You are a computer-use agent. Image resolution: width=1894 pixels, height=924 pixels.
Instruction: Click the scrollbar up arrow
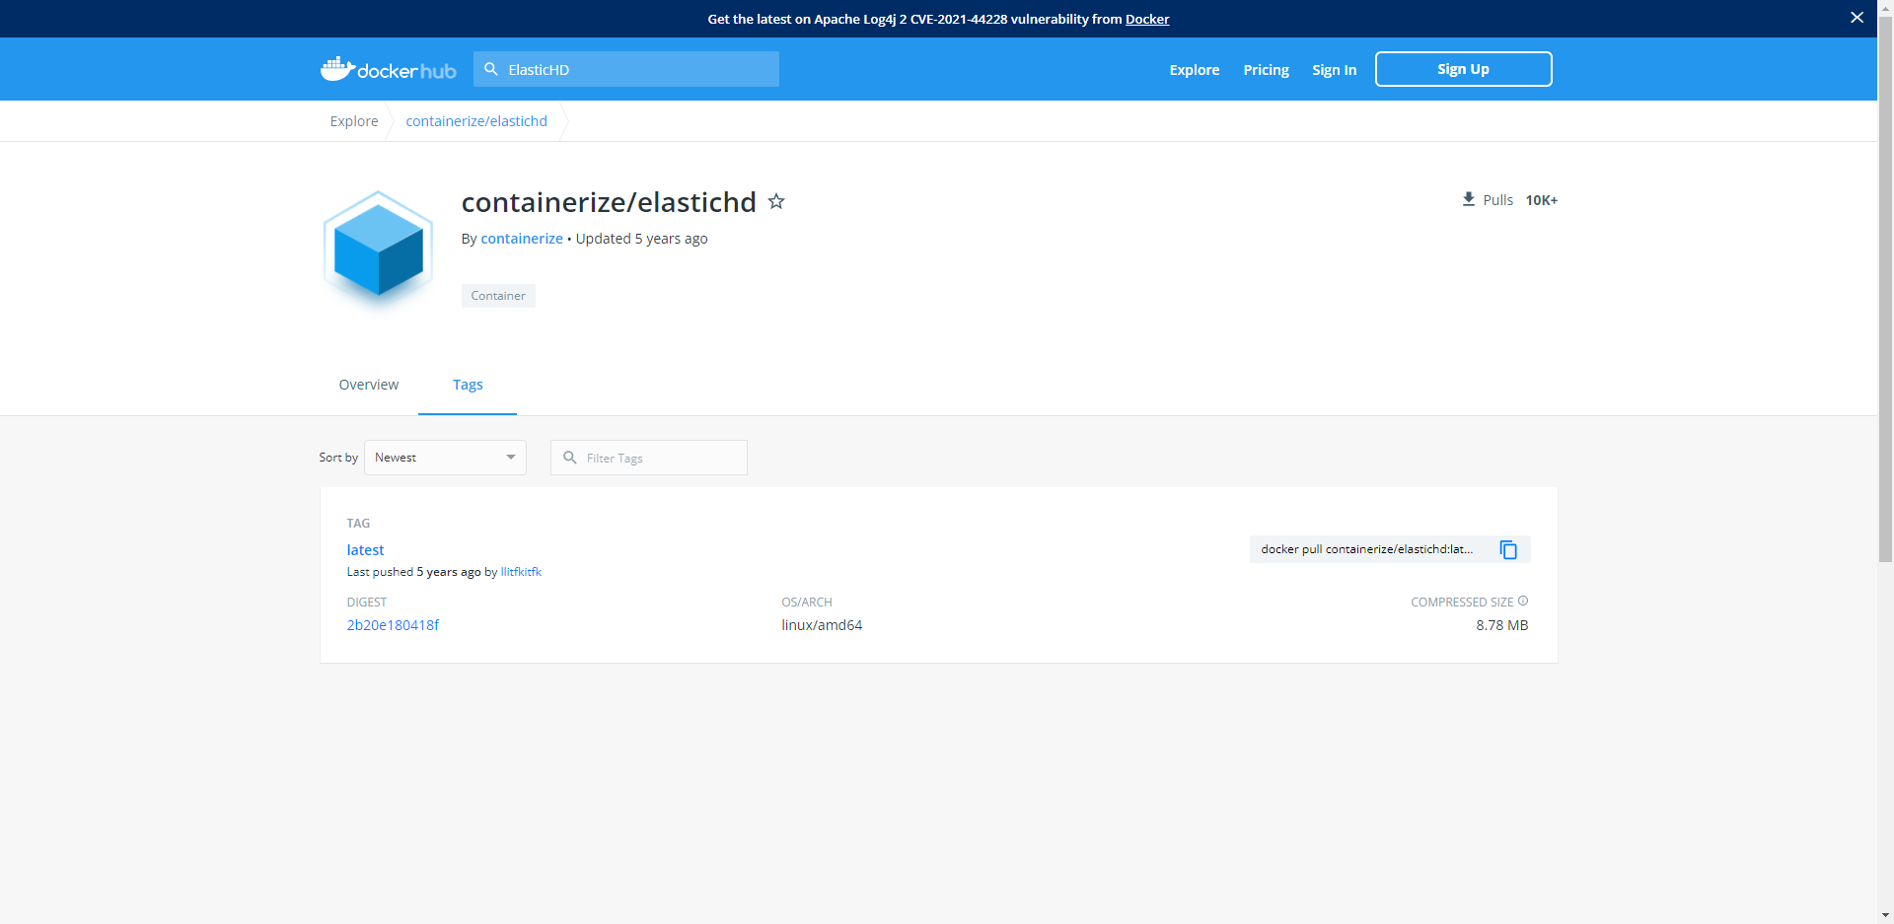click(x=1885, y=8)
